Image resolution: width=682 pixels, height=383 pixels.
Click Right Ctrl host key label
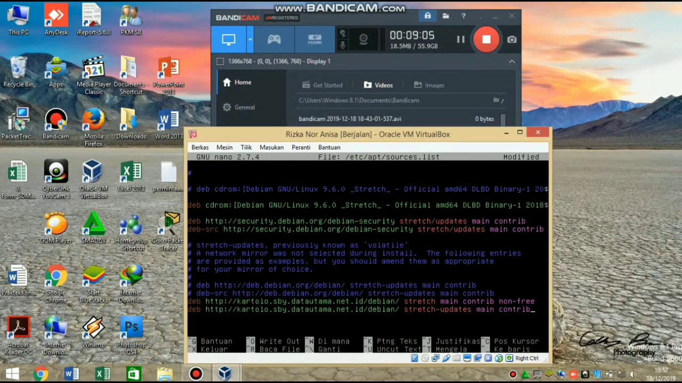[527, 359]
